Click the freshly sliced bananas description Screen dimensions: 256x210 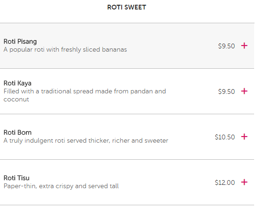65,50
